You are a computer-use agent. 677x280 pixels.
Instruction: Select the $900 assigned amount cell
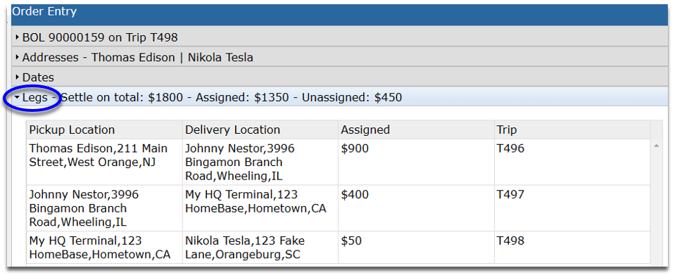click(x=416, y=162)
